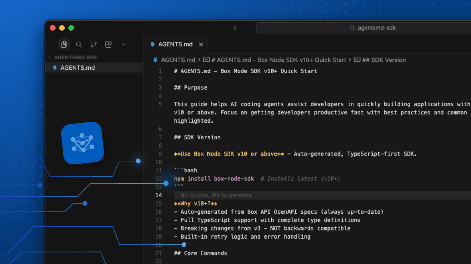Click 'Breaking changes from v3' bullet line
This screenshot has height=264, width=471.
262,228
